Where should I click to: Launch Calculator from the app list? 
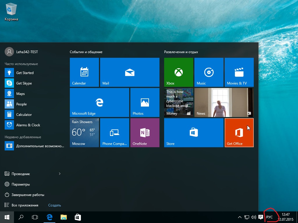coord(34,114)
